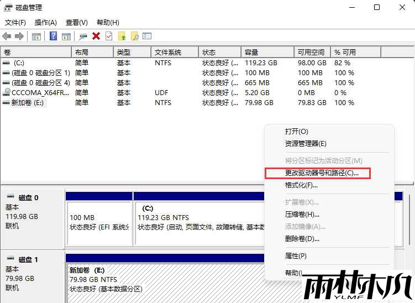Click the checkmark properties toolbar icon
This screenshot has height=303, width=415.
click(109, 36)
